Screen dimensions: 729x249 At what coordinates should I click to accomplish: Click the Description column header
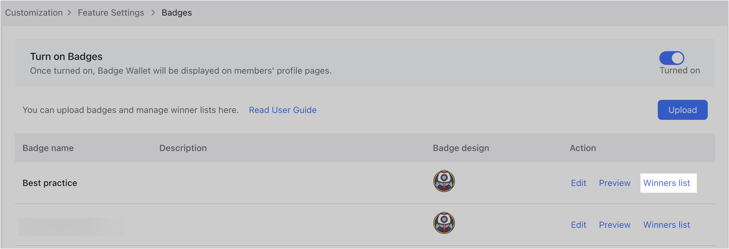[x=183, y=148]
